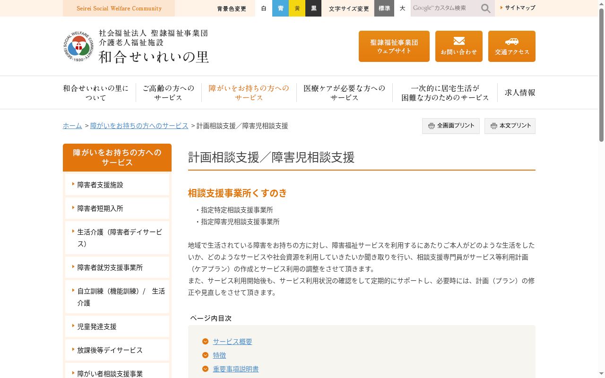Image resolution: width=605 pixels, height=378 pixels.
Task: Click envelope お問い合わせ contact button
Action: pos(459,46)
